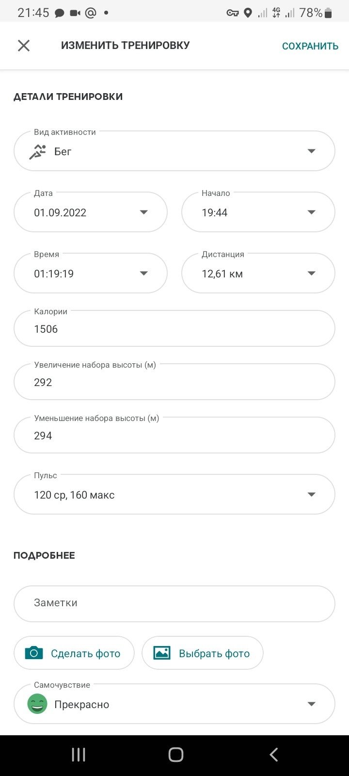Image resolution: width=349 pixels, height=776 pixels.
Task: Tap the camera icon to take photo
Action: click(34, 653)
